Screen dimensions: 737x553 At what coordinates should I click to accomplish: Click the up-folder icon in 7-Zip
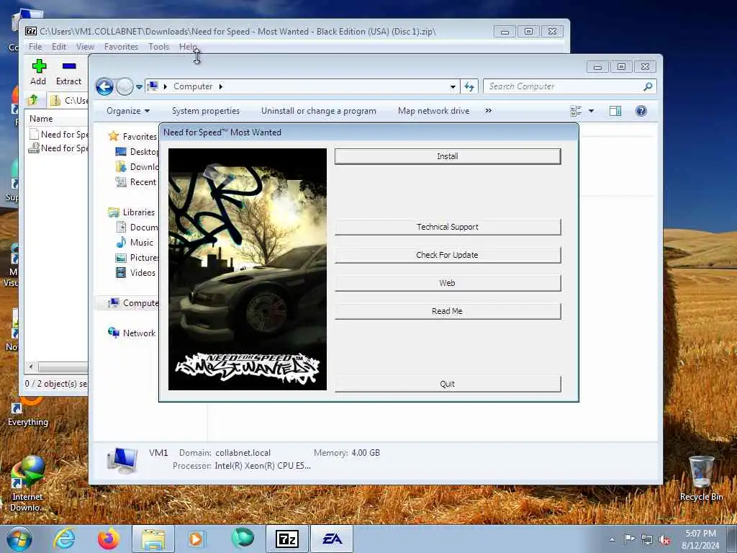[x=33, y=100]
